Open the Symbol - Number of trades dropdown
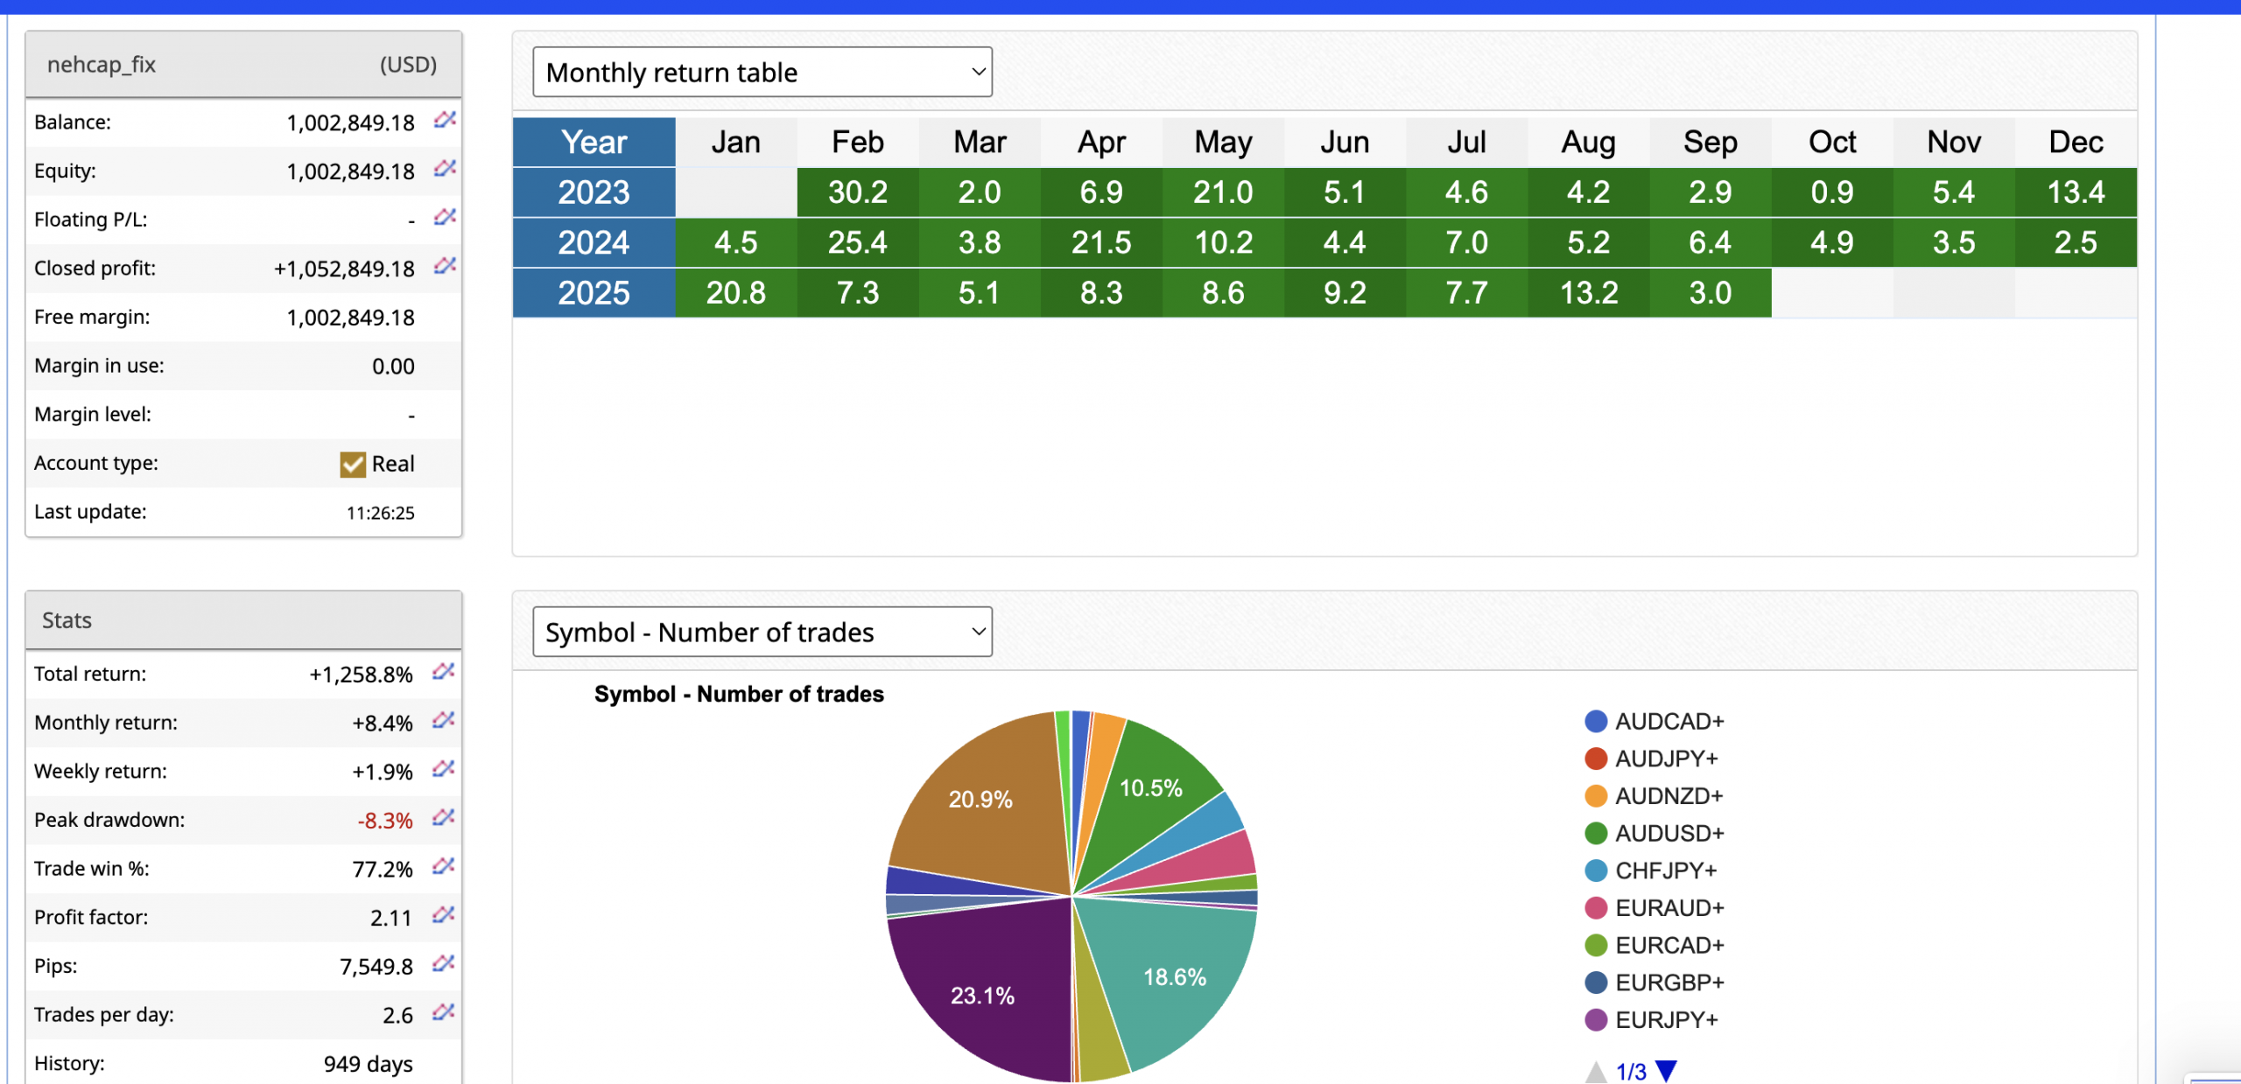 [762, 632]
